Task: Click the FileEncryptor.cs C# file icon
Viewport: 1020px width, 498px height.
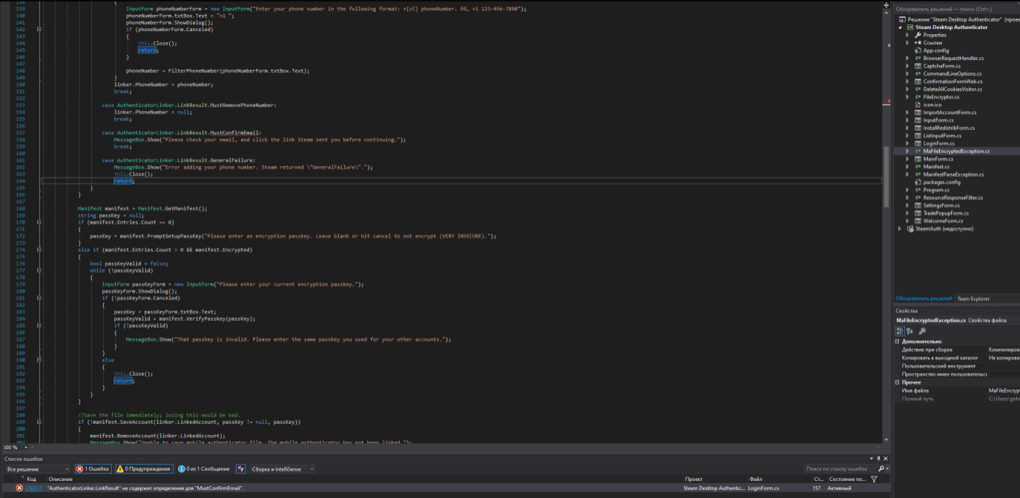Action: tap(918, 97)
